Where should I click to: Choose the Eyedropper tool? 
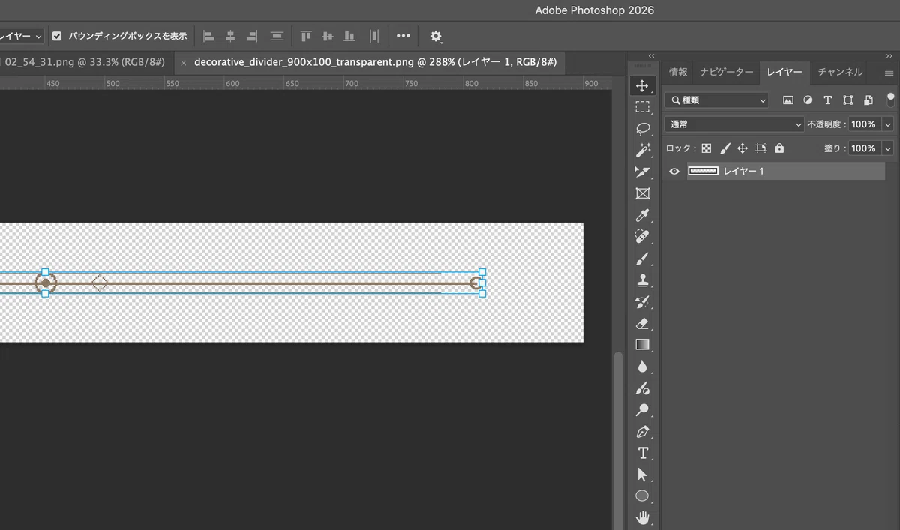pyautogui.click(x=642, y=216)
